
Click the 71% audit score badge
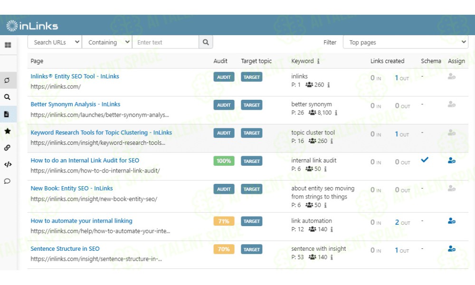(x=224, y=221)
